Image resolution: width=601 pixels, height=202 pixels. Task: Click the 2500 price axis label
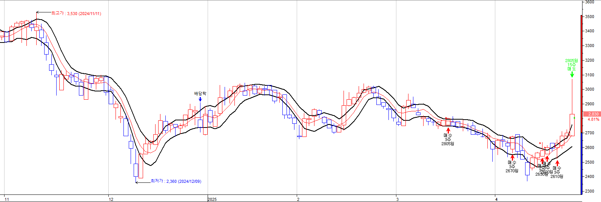(x=590, y=162)
